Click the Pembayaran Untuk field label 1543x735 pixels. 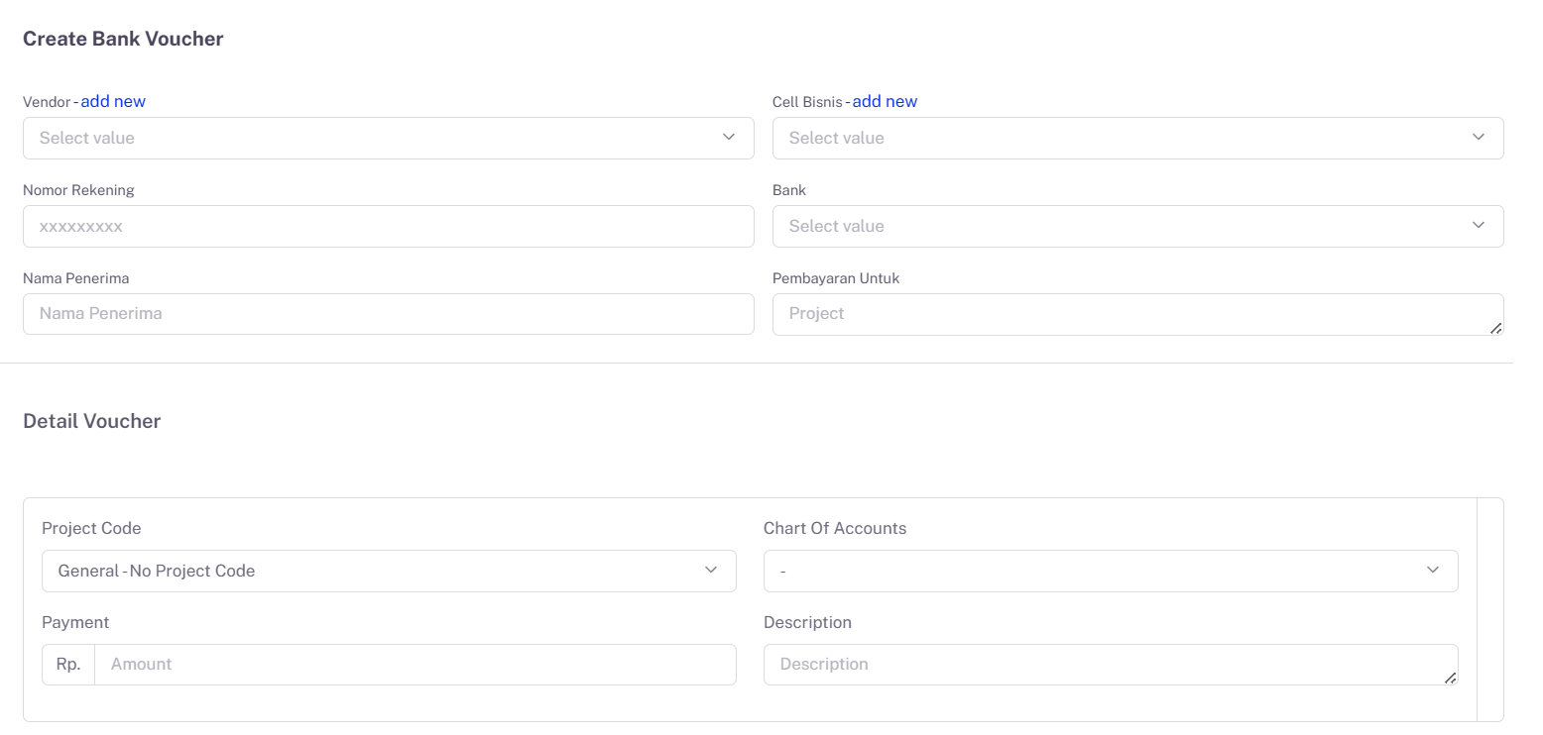836,278
